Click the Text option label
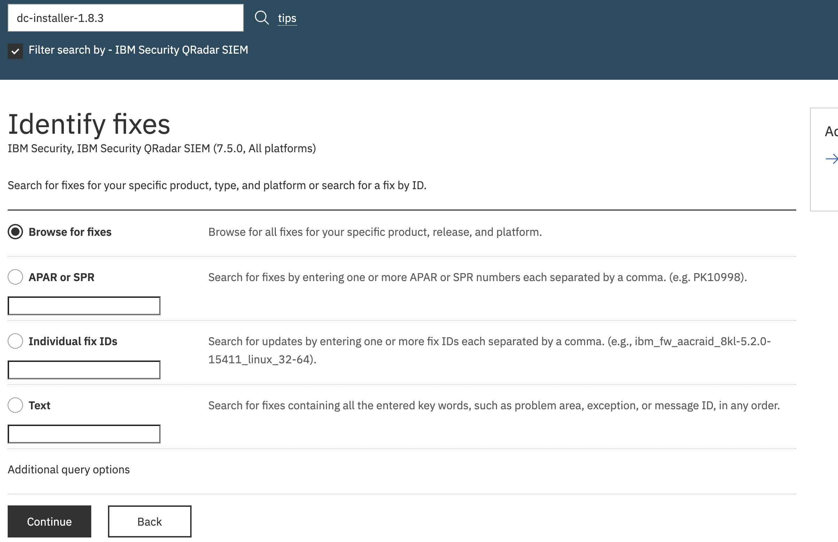 (x=39, y=405)
